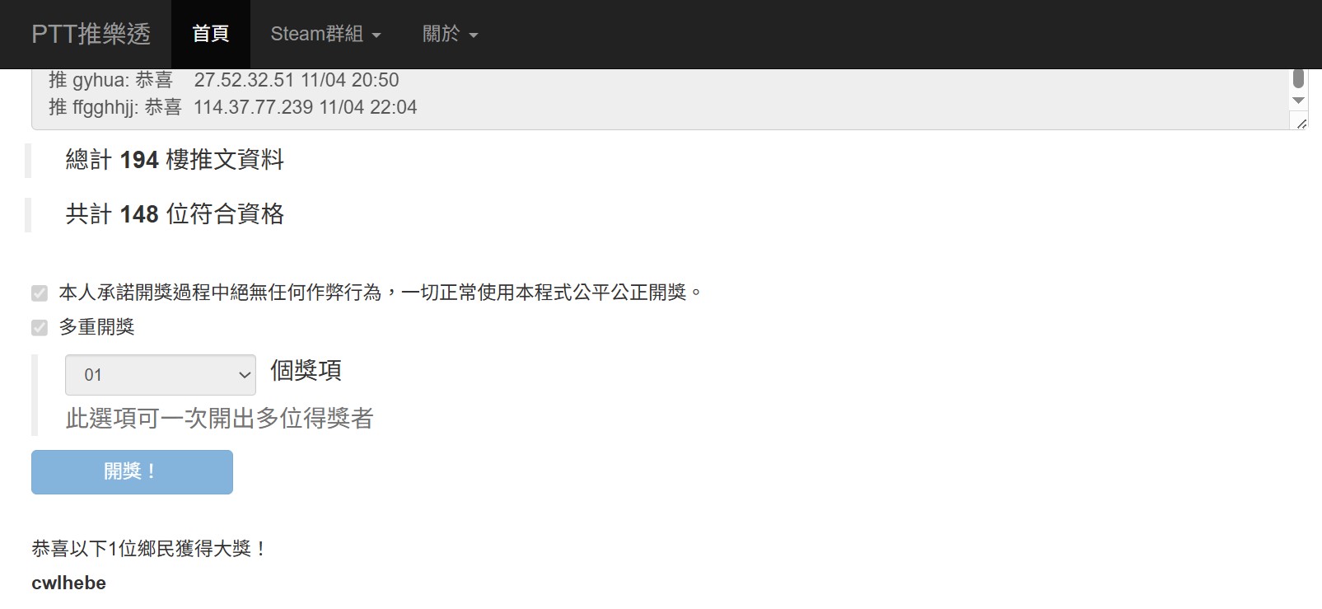Image resolution: width=1322 pixels, height=609 pixels.
Task: Go to the 首頁 tab
Action: coord(210,34)
